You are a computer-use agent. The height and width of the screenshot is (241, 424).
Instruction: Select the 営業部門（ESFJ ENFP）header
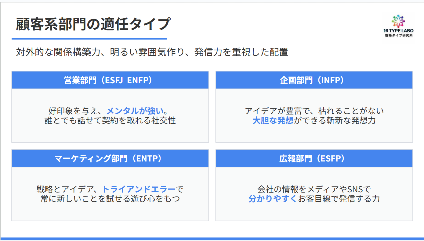coord(110,80)
